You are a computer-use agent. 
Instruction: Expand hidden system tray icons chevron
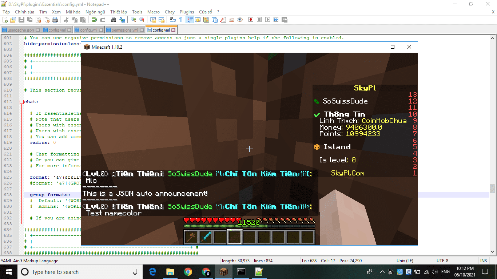point(382,272)
